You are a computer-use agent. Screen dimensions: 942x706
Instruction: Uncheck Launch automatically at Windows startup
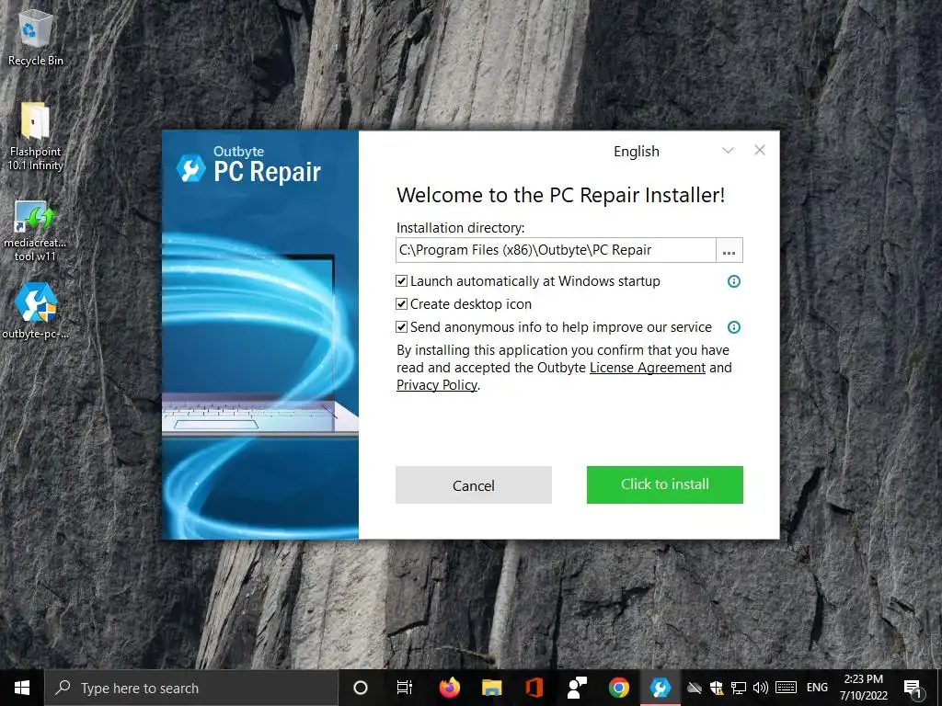click(401, 281)
